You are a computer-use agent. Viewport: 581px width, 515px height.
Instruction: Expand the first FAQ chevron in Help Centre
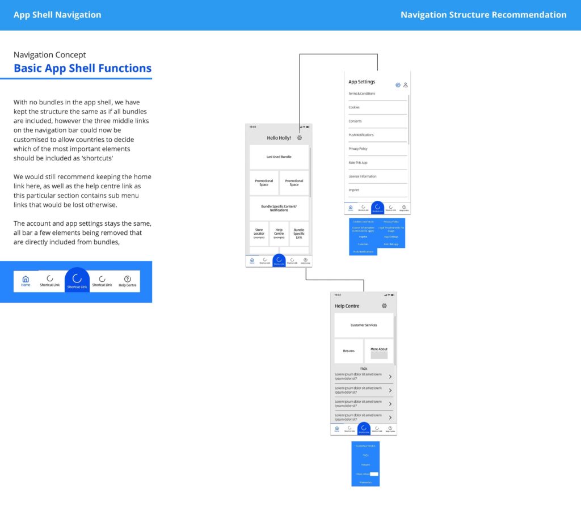click(390, 376)
